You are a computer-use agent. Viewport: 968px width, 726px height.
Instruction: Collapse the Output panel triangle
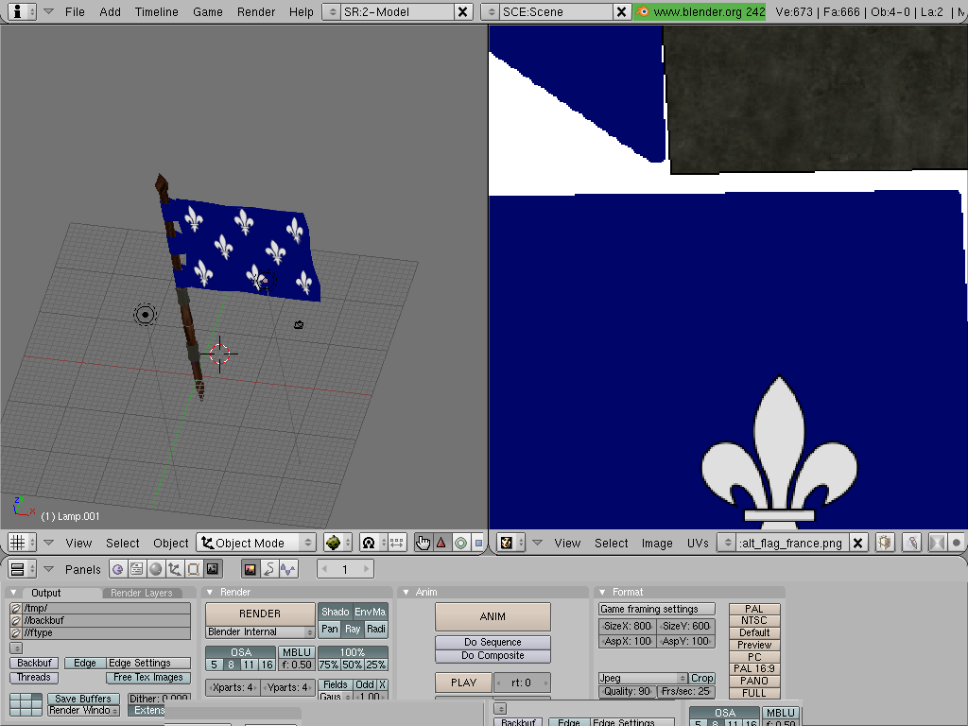click(x=13, y=593)
